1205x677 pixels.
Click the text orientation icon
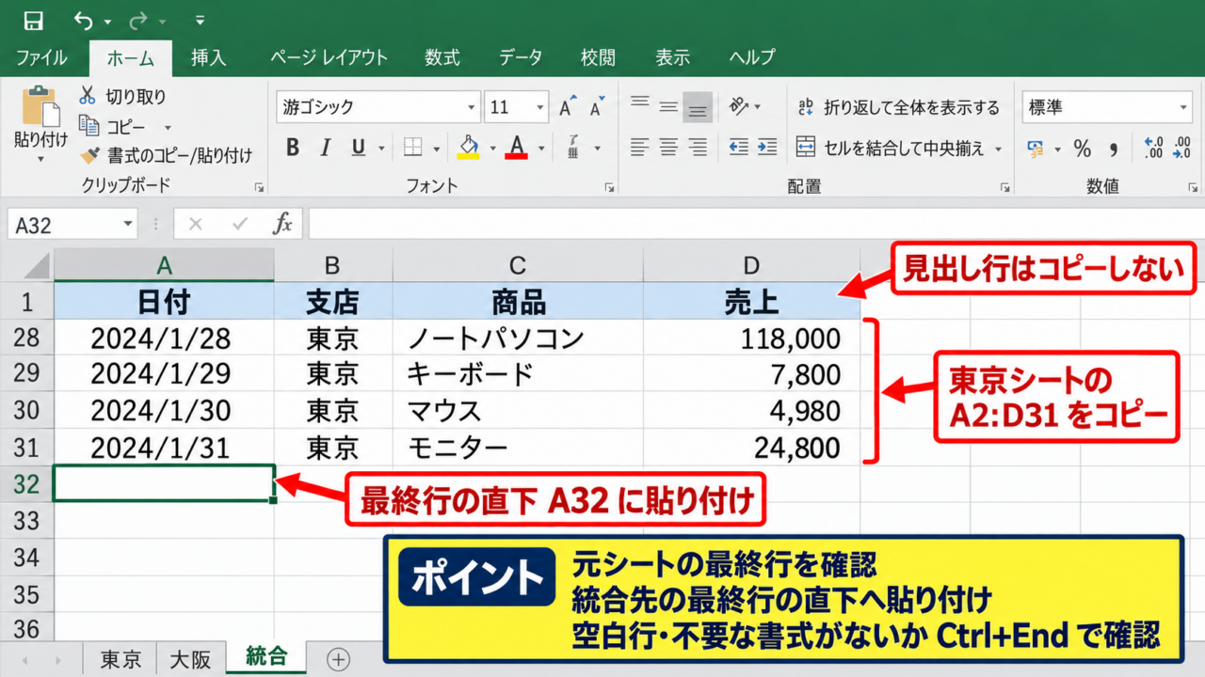pos(739,106)
